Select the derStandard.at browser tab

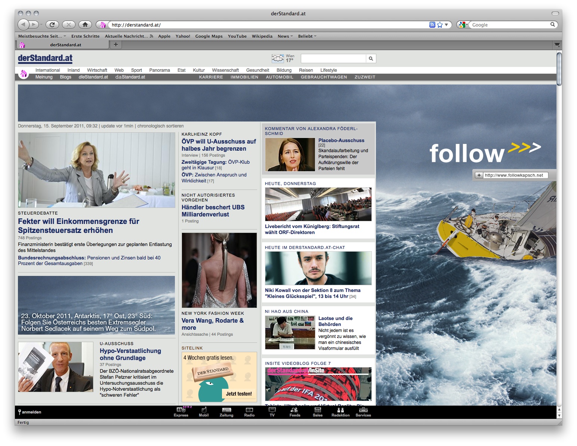click(x=64, y=44)
